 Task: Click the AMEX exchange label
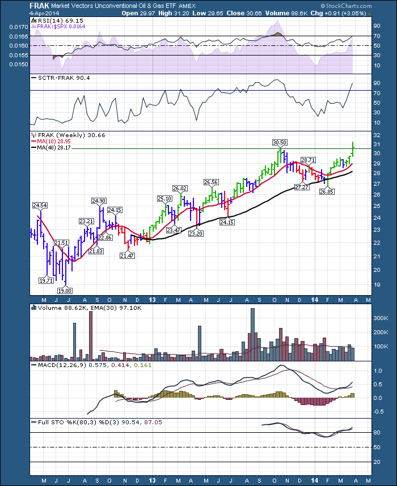(187, 6)
